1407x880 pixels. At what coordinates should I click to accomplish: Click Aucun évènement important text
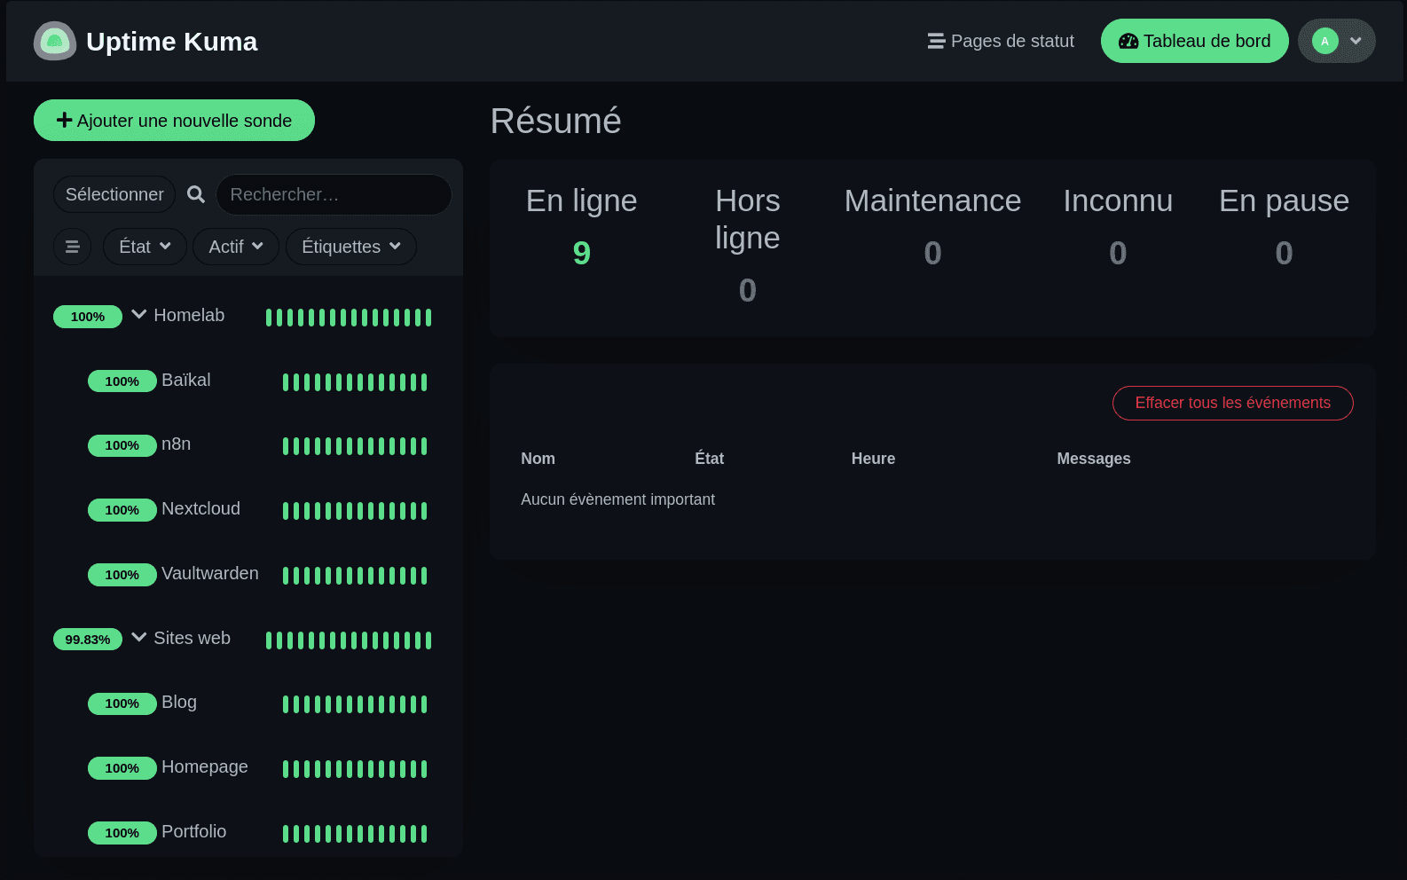tap(617, 499)
